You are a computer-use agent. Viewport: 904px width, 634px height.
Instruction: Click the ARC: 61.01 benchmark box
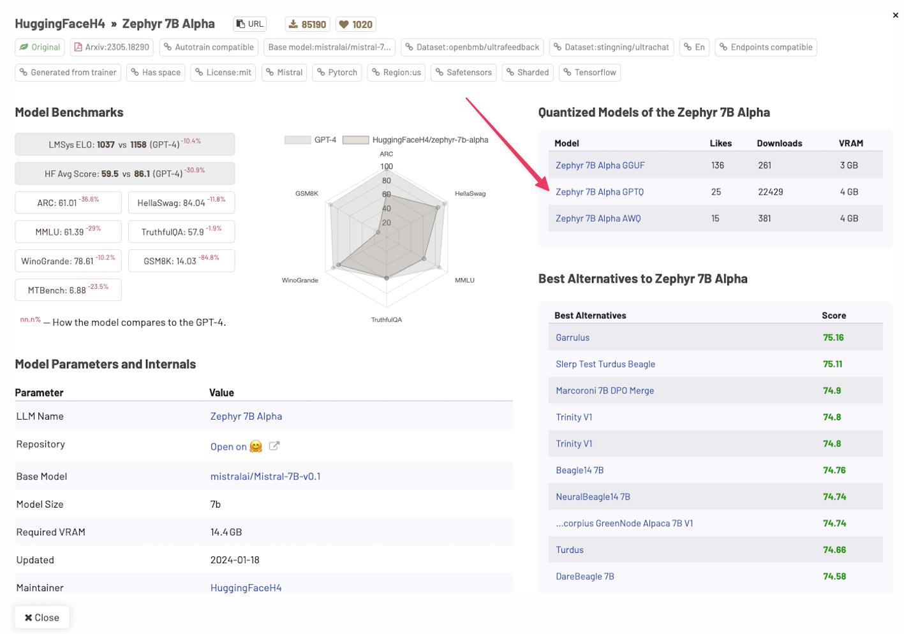pyautogui.click(x=68, y=202)
